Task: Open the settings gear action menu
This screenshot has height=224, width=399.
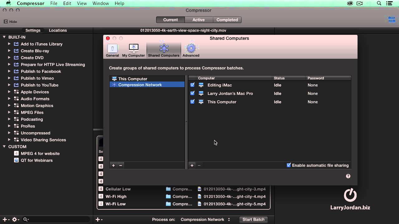Action: (x=15, y=220)
